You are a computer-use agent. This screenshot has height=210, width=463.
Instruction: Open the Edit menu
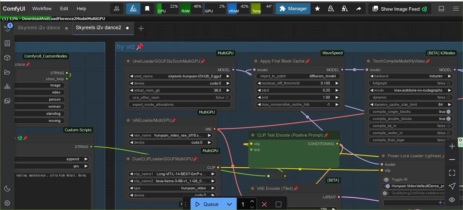pyautogui.click(x=64, y=8)
